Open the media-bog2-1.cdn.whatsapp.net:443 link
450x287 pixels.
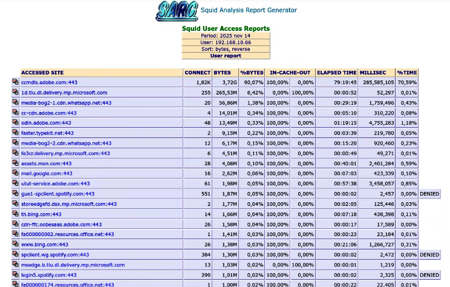(x=67, y=103)
